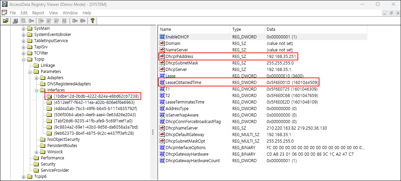401x181 pixels.
Task: Click the Open registry file toolbar icon
Action: [5, 21]
